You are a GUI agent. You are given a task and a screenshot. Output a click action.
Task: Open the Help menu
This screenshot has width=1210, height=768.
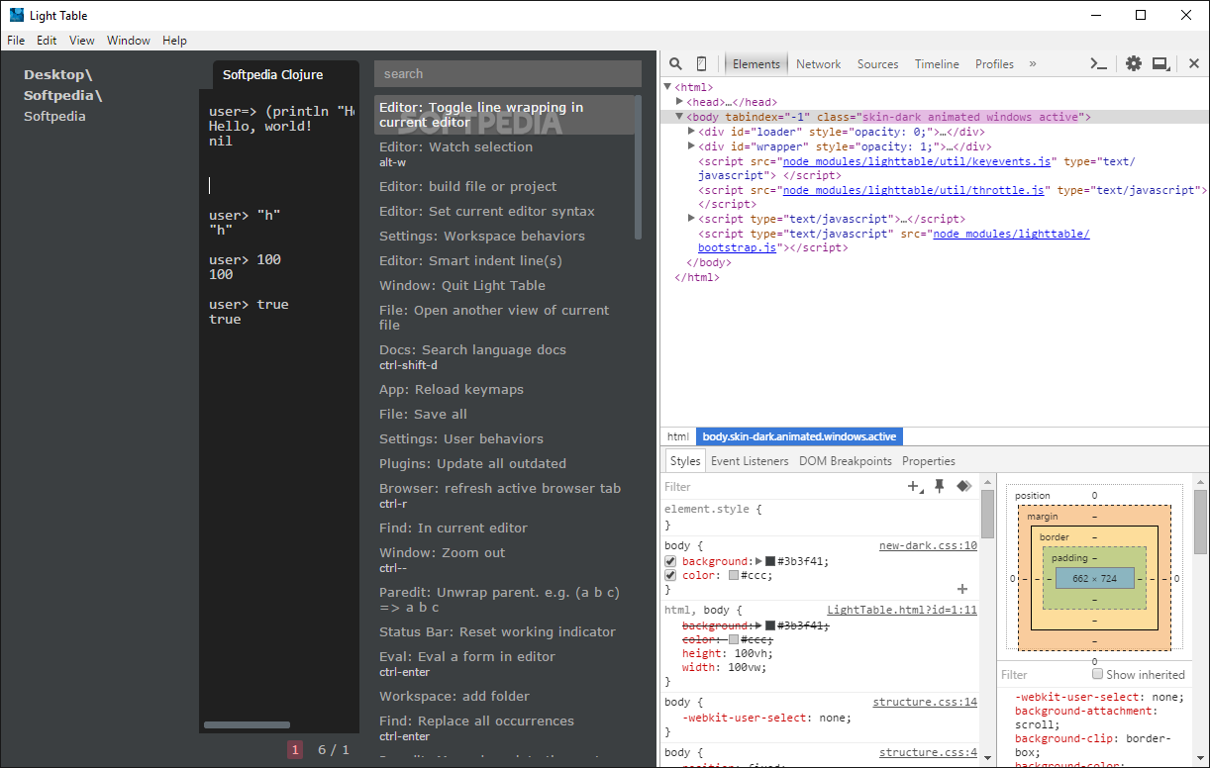point(174,41)
